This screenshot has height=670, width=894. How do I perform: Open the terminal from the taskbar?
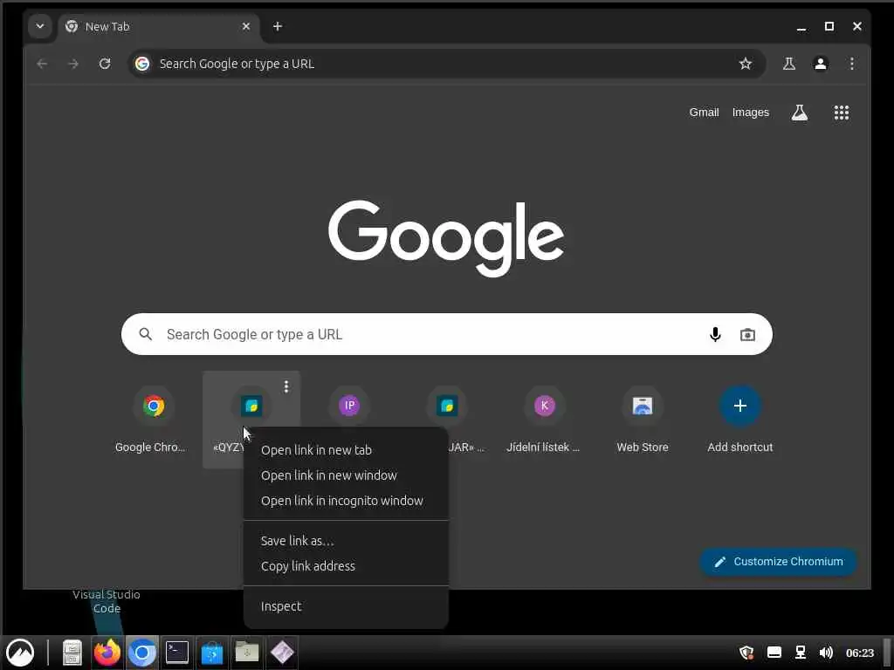[x=177, y=653]
